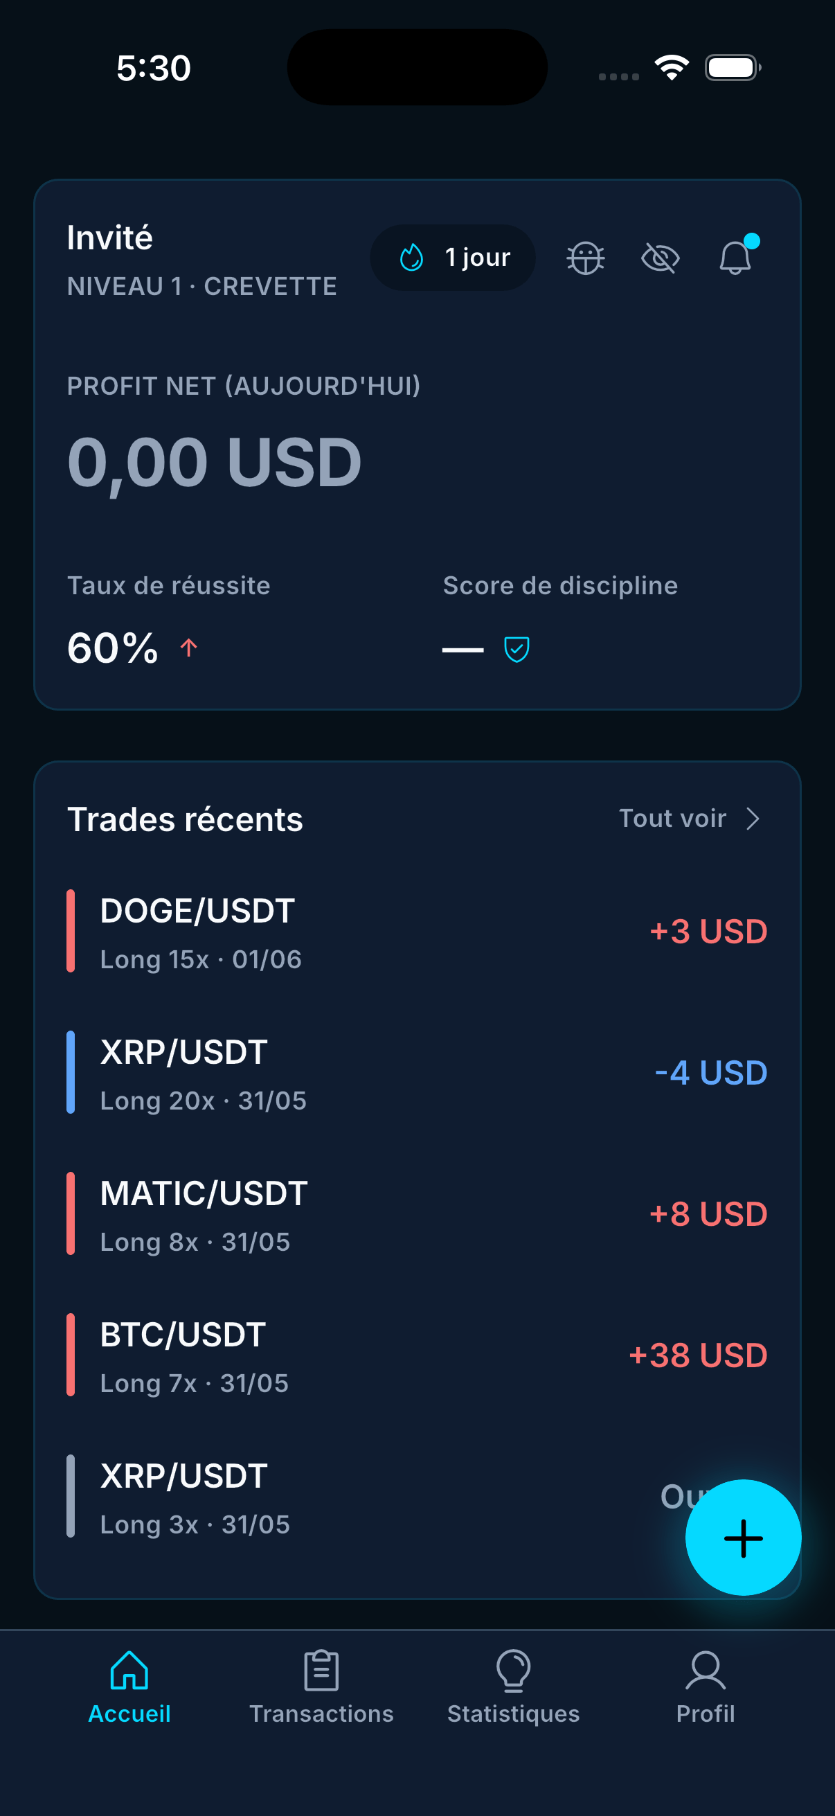Expand trades with the Tout voir chevron
The width and height of the screenshot is (835, 1816).
[753, 819]
